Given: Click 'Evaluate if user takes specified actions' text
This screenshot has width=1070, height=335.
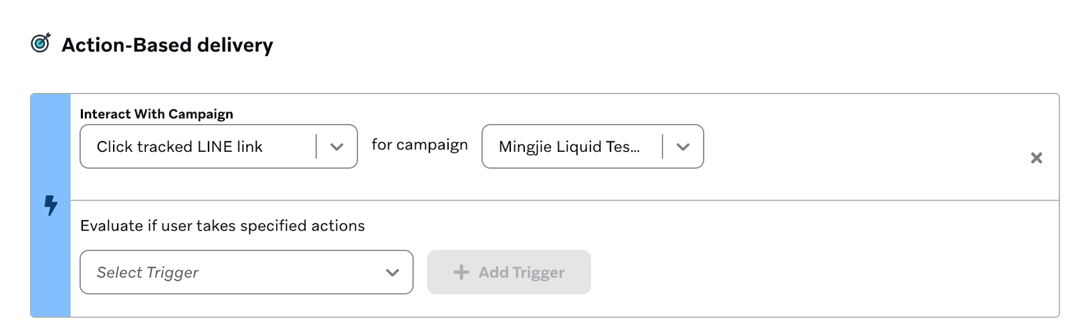Looking at the screenshot, I should (x=222, y=226).
